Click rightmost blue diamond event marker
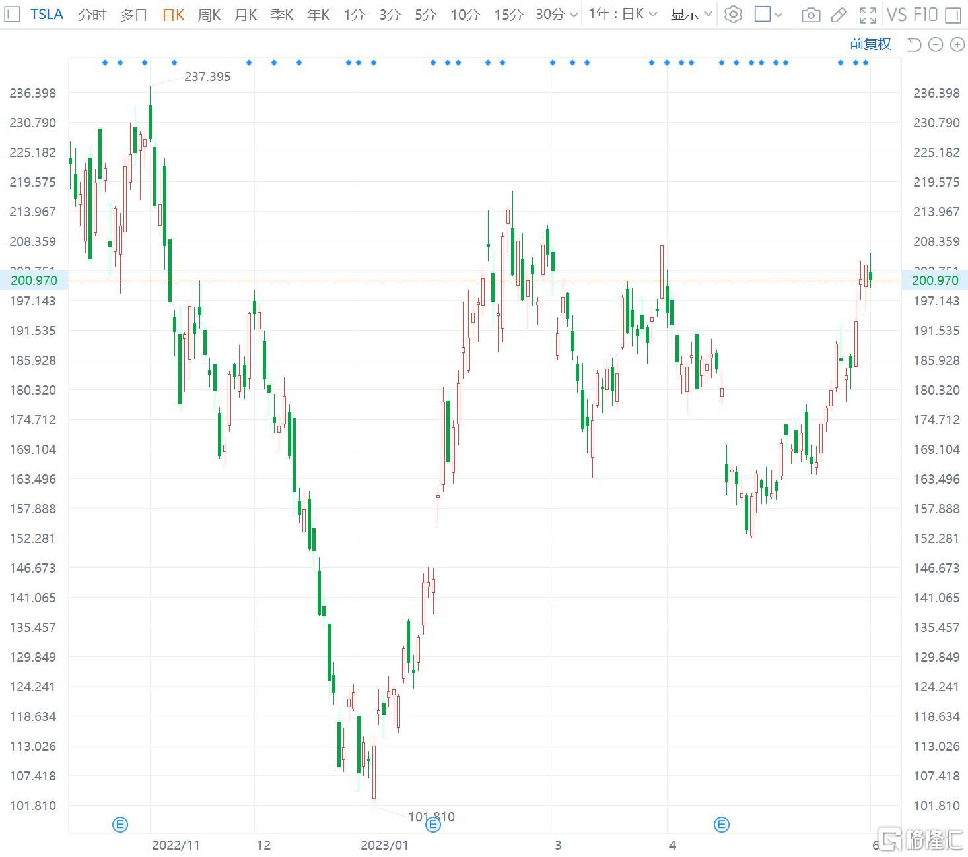Screen dimensions: 968x857 [866, 63]
